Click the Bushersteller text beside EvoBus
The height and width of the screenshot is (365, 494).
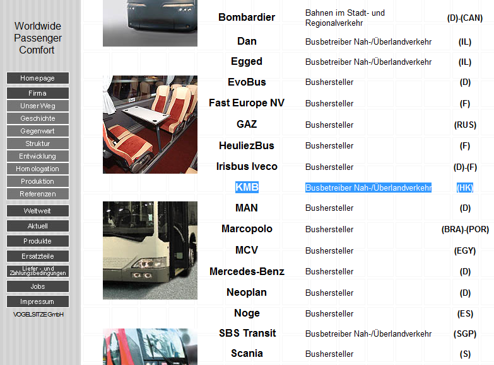[329, 82]
